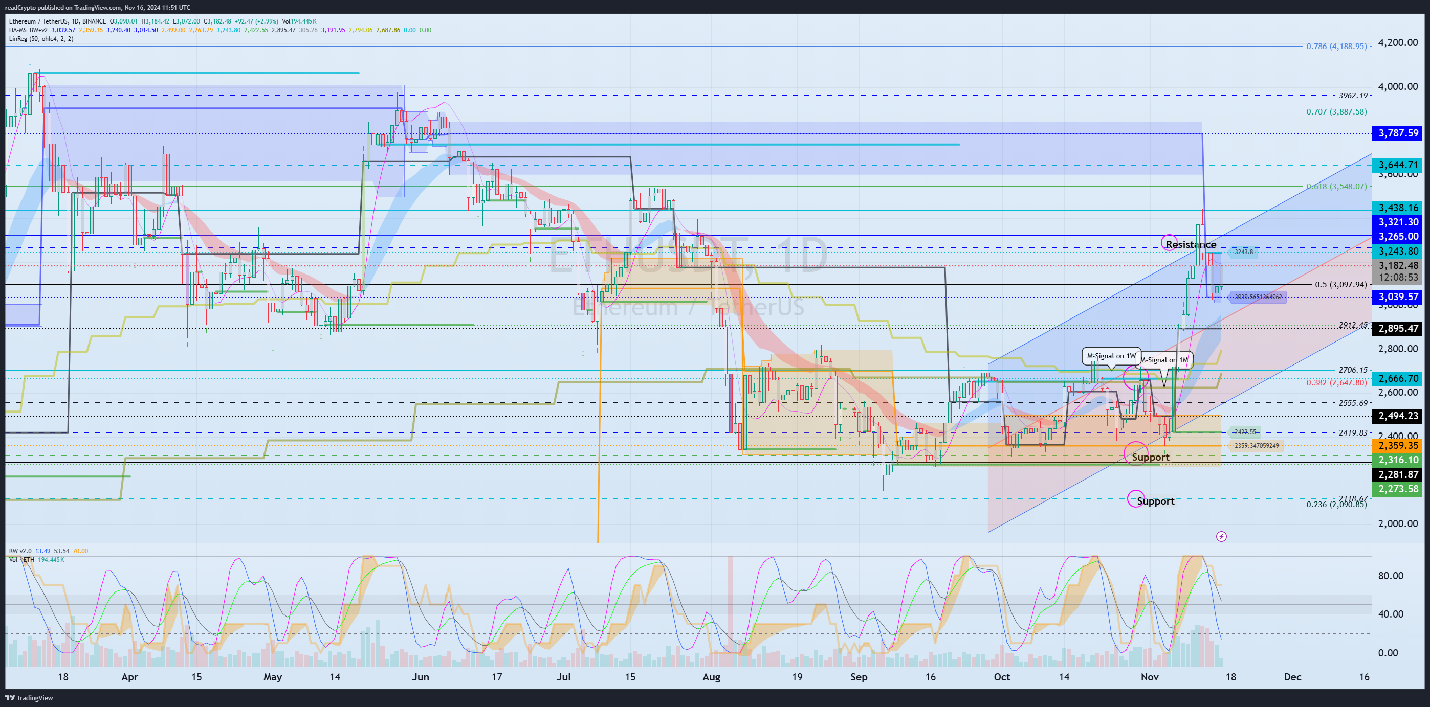Click the 2,359.35 orange price label
Image resolution: width=1430 pixels, height=707 pixels.
(1398, 445)
